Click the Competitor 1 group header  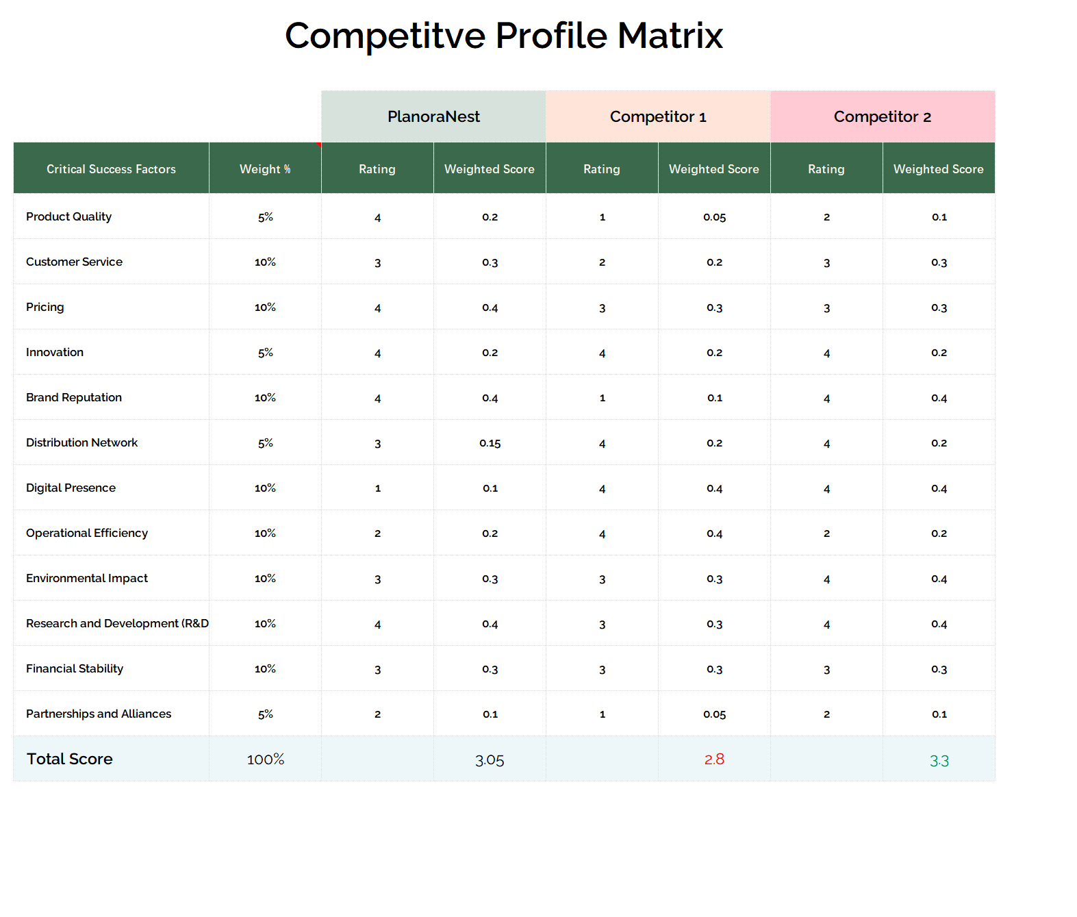tap(658, 116)
